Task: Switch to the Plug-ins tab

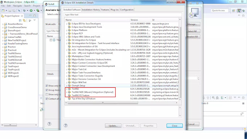Action: click(x=115, y=10)
